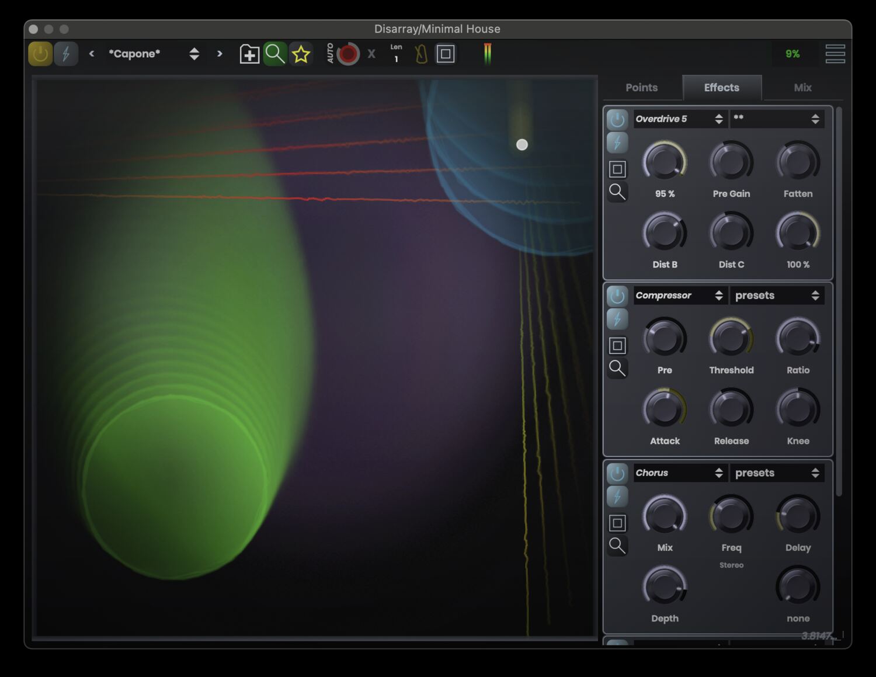Switch to the Mix tab
Image resolution: width=876 pixels, height=677 pixels.
pyautogui.click(x=802, y=88)
